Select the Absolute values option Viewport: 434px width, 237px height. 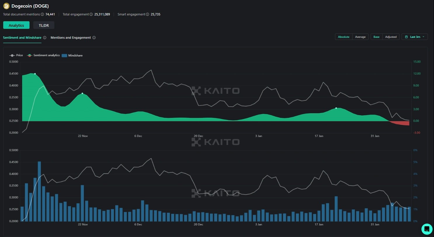pyautogui.click(x=343, y=37)
